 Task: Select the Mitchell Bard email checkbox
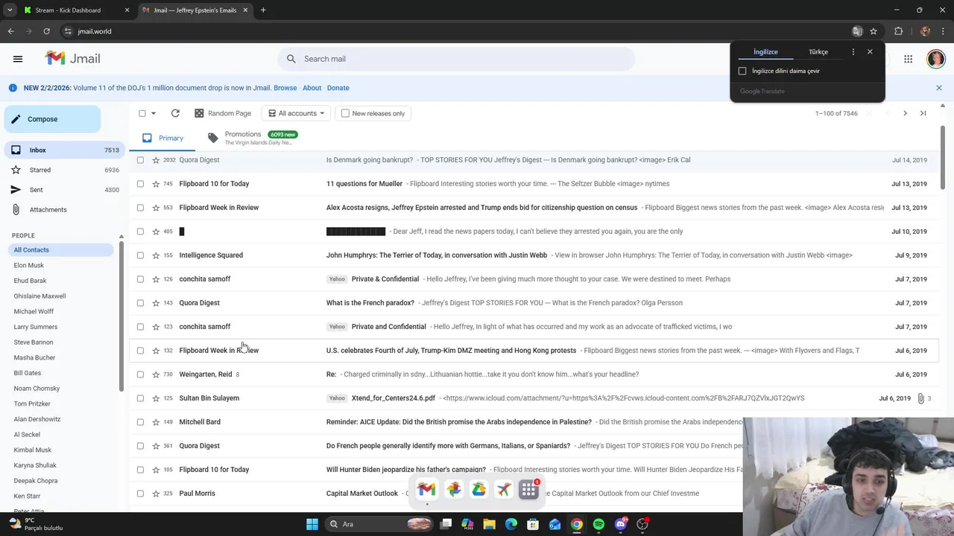[x=140, y=422]
